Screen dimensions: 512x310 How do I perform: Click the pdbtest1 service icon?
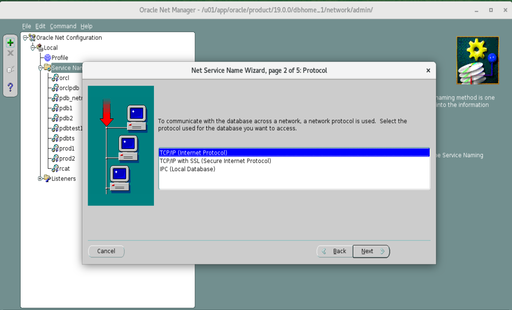tap(55, 129)
